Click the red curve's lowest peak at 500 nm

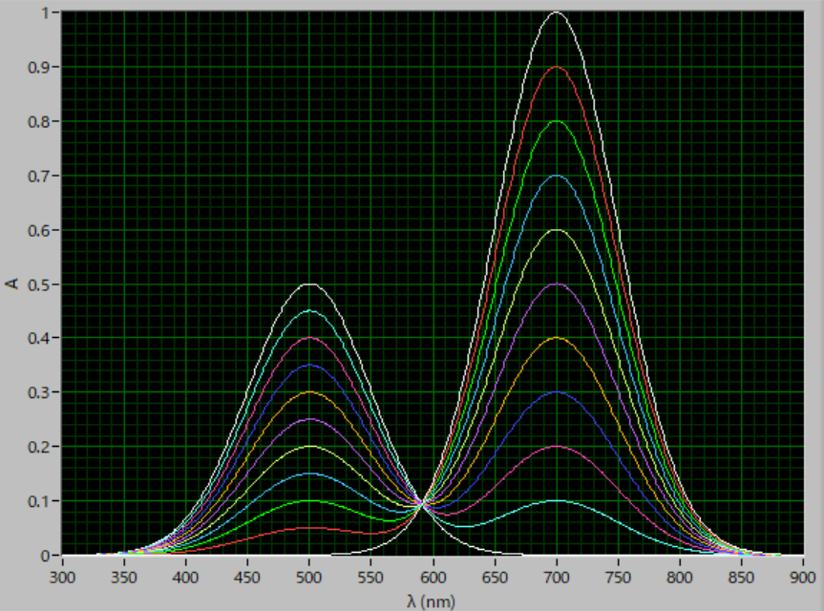point(309,528)
